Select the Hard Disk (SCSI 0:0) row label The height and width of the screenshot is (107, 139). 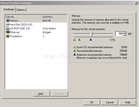[21, 25]
